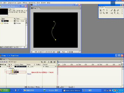Toggle the lock box beside Mask 2

tap(5, 72)
